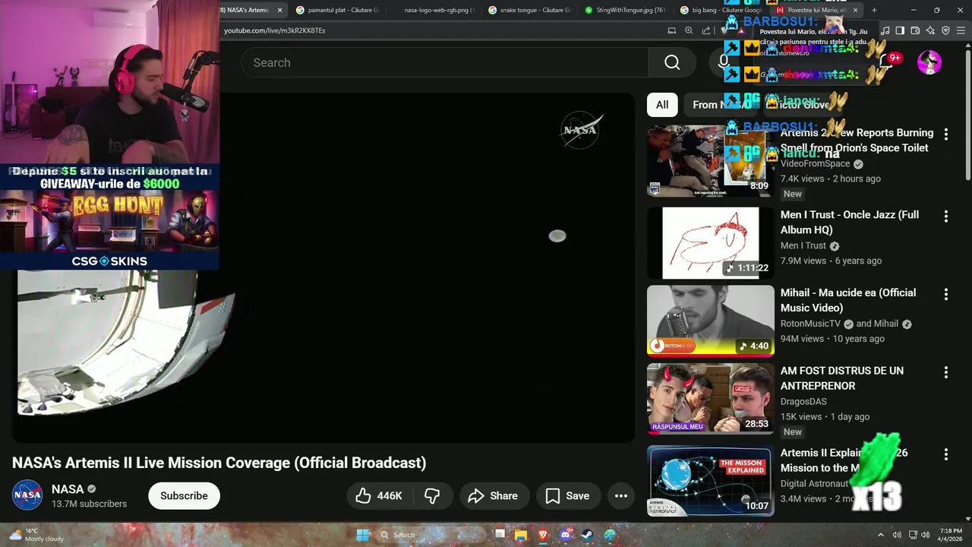The width and height of the screenshot is (972, 547).
Task: Like the Artemis II video (446K)
Action: pos(379,496)
